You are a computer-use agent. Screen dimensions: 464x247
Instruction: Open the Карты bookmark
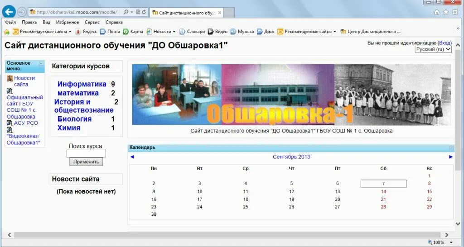[x=133, y=32]
